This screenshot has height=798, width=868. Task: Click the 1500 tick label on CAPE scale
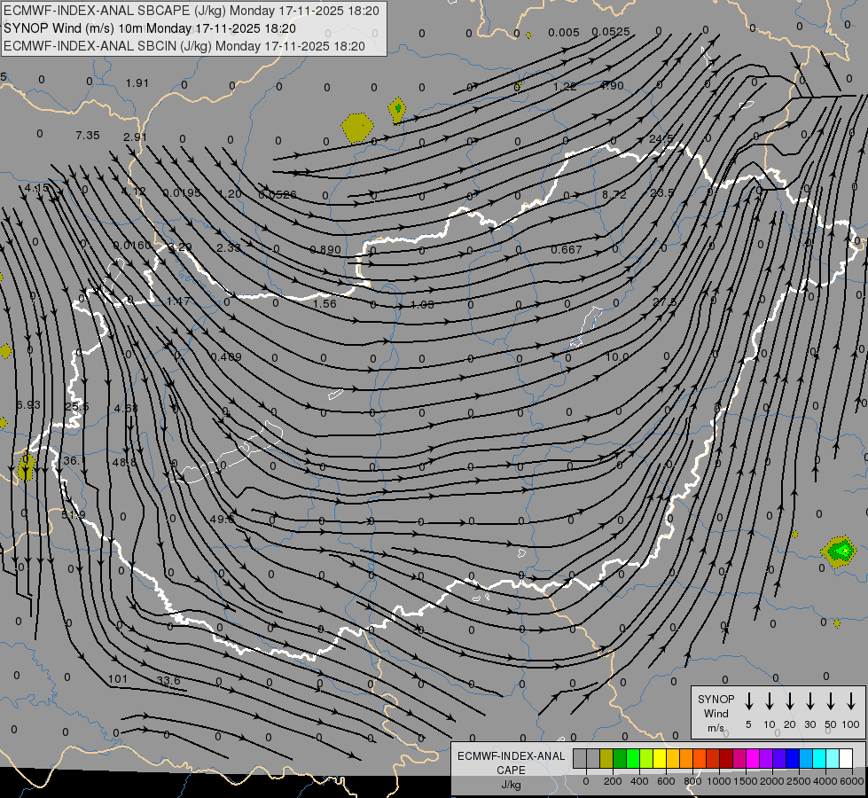point(746,781)
